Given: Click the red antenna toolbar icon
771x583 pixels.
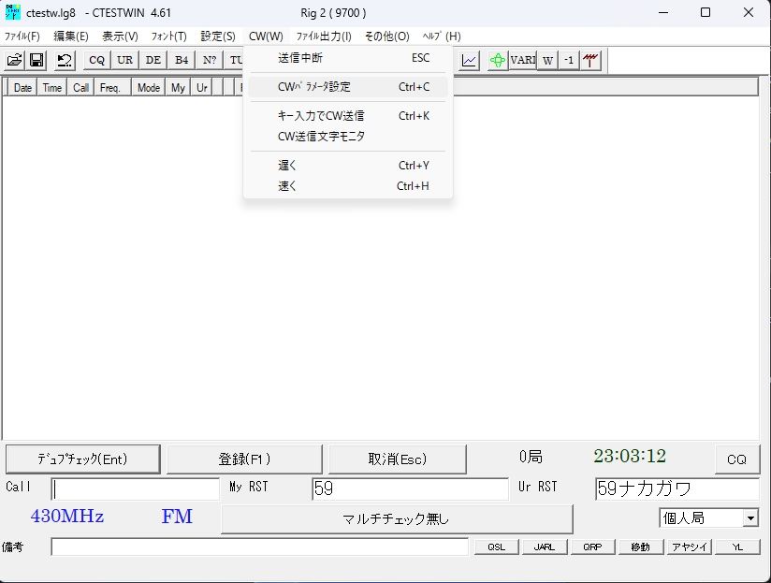Looking at the screenshot, I should tap(590, 60).
